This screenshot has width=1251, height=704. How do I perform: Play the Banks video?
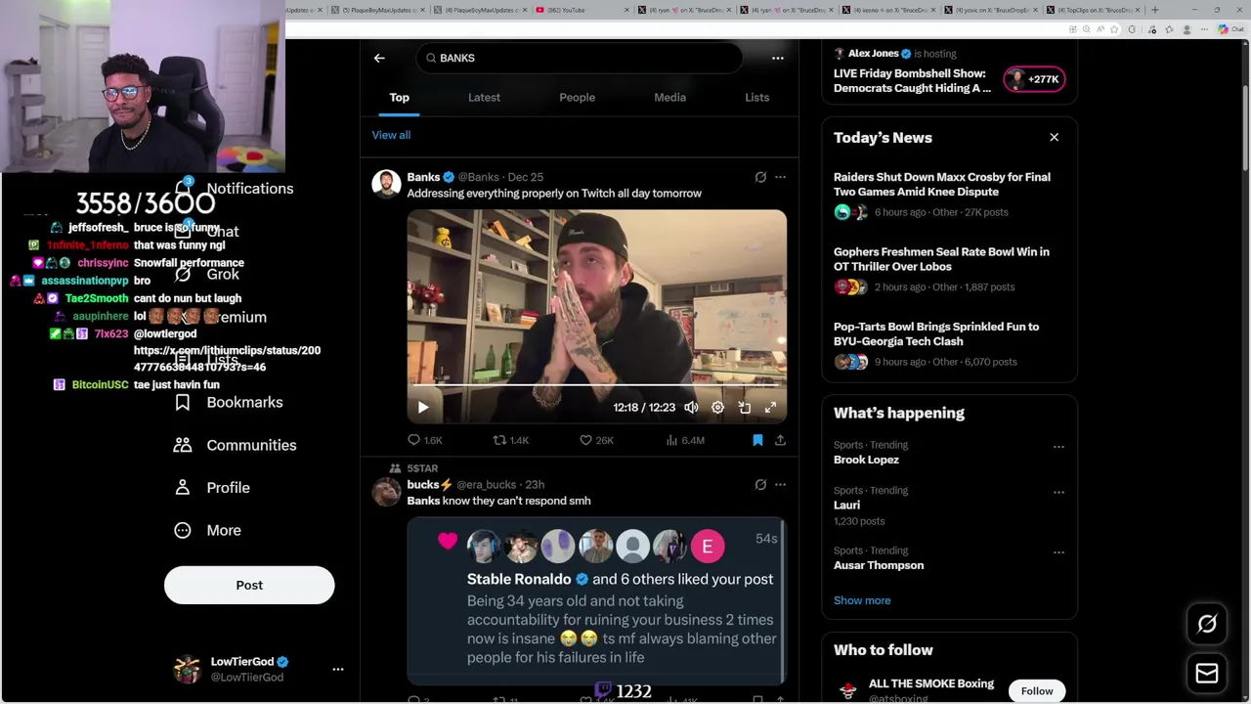pyautogui.click(x=423, y=407)
